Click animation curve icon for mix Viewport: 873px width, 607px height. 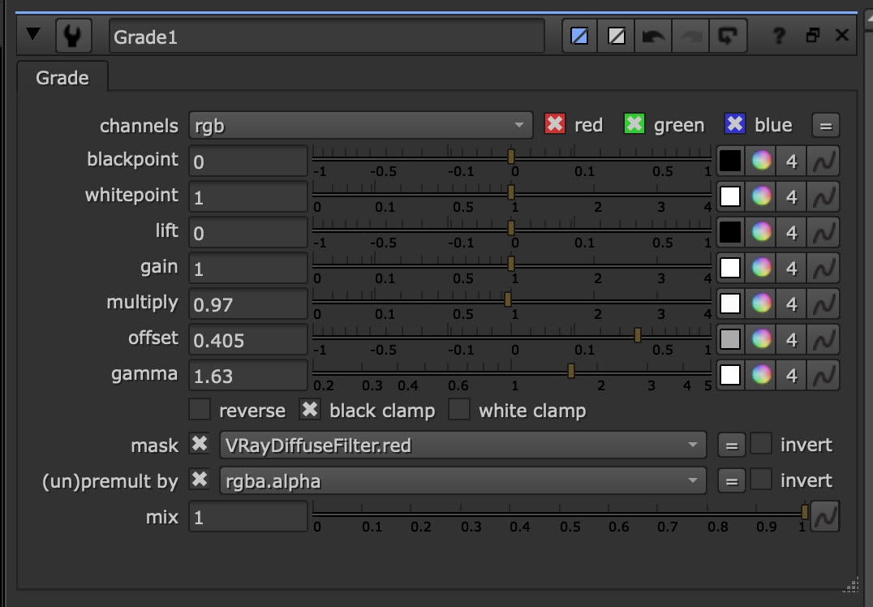point(825,517)
